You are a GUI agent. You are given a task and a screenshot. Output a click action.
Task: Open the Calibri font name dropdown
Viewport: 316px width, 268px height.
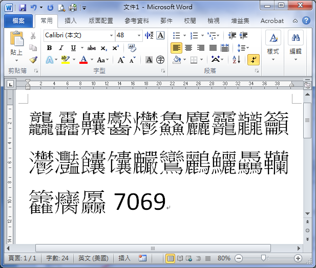pos(111,36)
